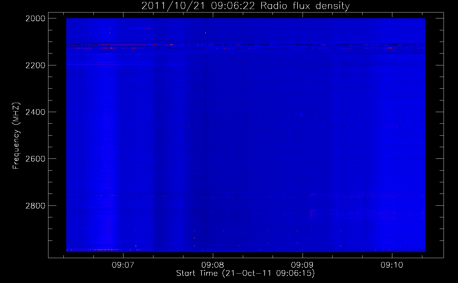Click the 09:09 time axis label
Screen dimensions: 458x283
click(302, 265)
